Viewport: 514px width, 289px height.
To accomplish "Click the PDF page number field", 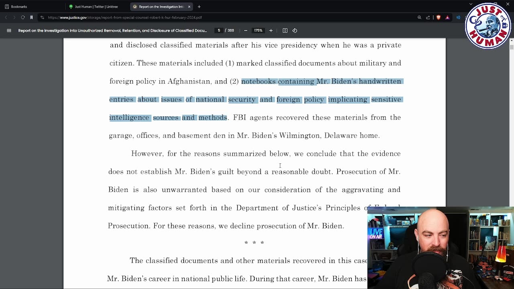I will tap(219, 31).
